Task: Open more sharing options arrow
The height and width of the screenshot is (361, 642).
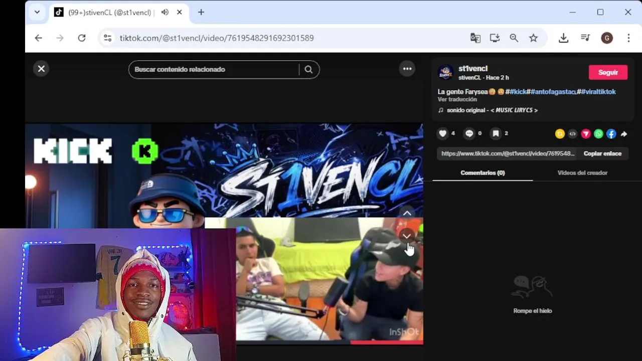Action: pos(624,134)
